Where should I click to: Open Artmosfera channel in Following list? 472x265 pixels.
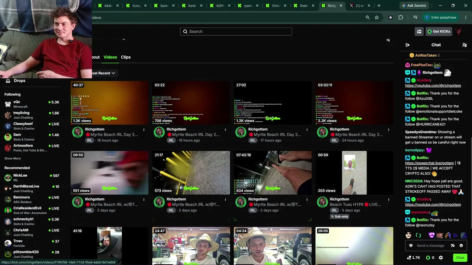(32, 148)
